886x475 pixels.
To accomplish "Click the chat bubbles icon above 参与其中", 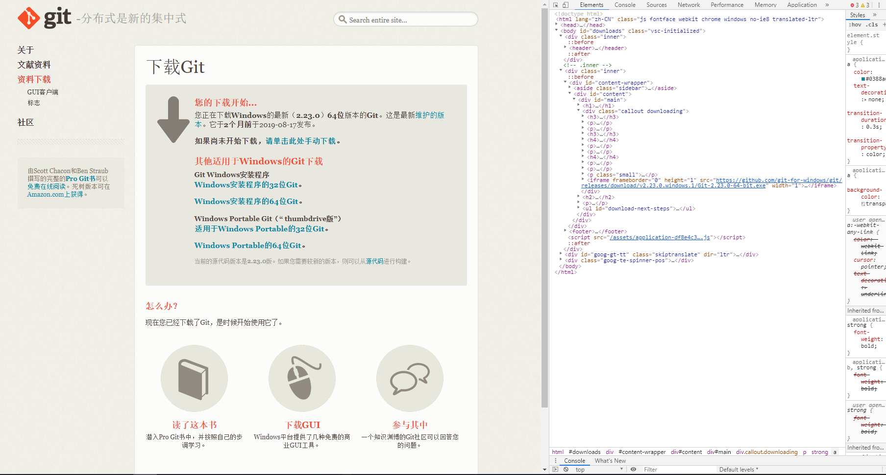I will (x=410, y=379).
